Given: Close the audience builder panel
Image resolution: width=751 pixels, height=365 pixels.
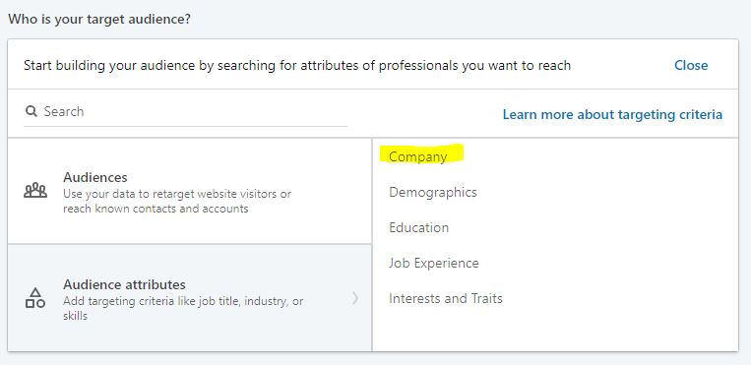Looking at the screenshot, I should (x=691, y=65).
